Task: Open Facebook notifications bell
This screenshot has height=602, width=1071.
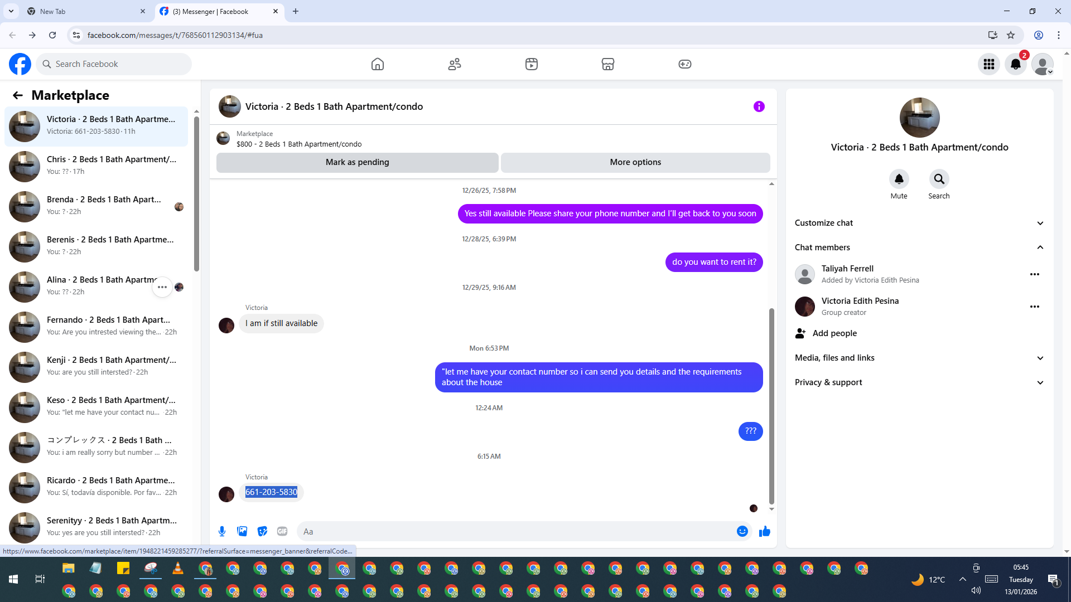Action: (x=1015, y=64)
